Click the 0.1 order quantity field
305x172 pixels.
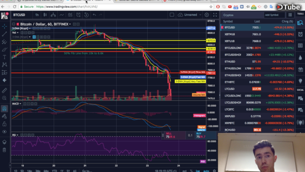[x=190, y=135]
